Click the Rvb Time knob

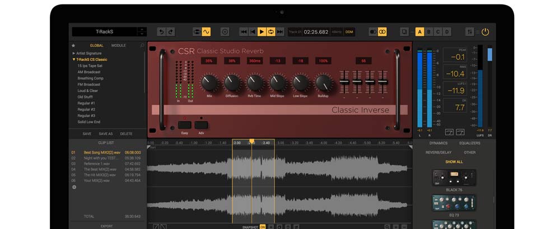(255, 83)
